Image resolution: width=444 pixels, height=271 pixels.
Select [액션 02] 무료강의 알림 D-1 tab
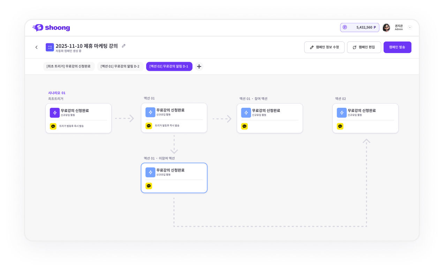(169, 66)
